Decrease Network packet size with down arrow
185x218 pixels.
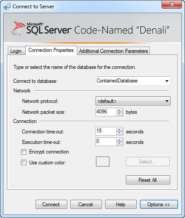tap(119, 114)
